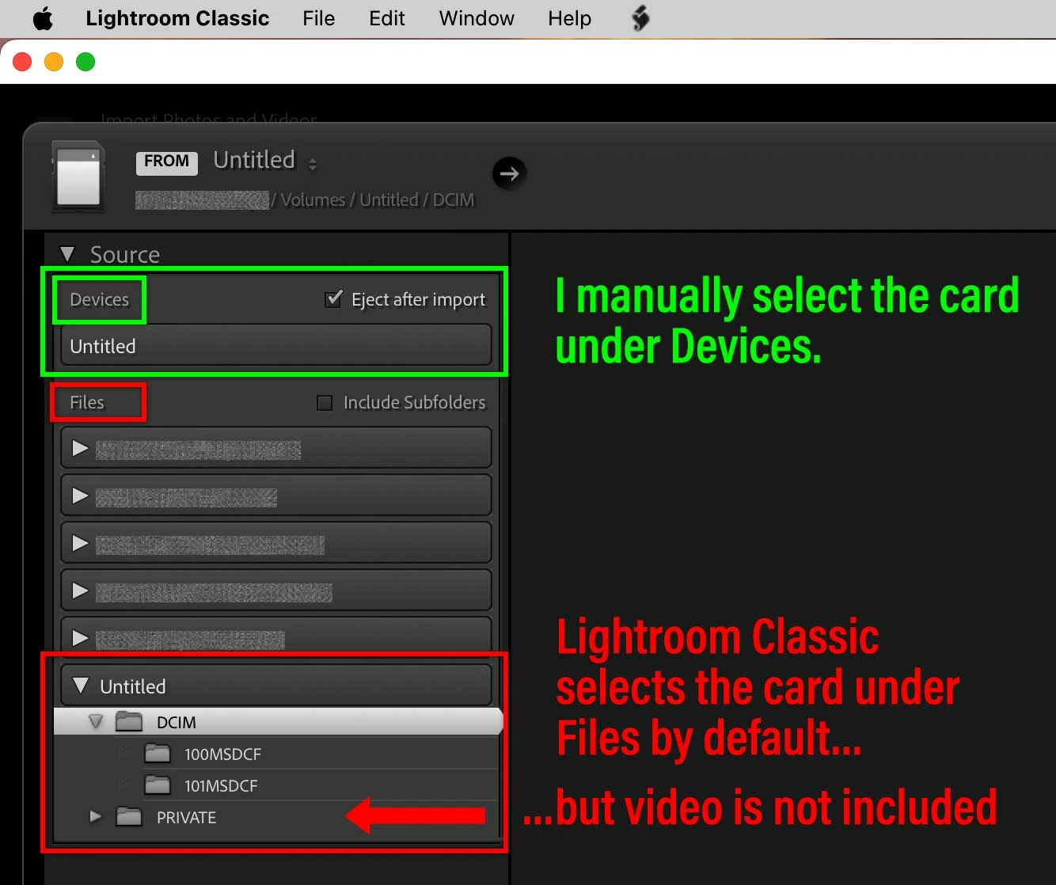Open the Untitled source dropdown in header
Viewport: 1056px width, 885px height.
click(x=265, y=161)
